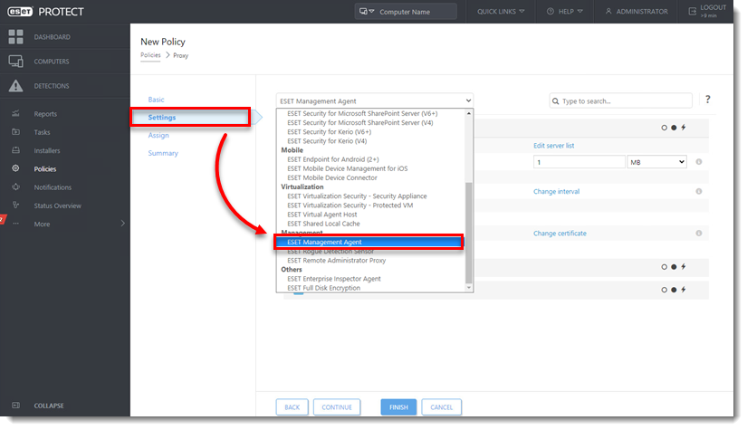747x430 pixels.
Task: Click the computer search type icon
Action: click(367, 12)
